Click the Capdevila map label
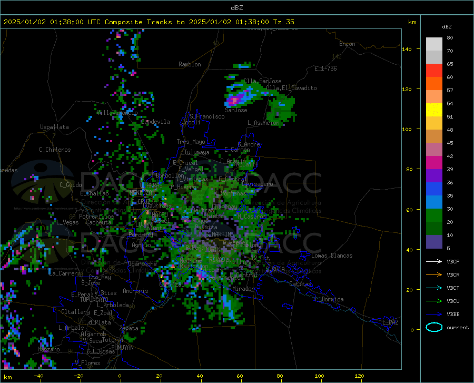Image resolution: width=474 pixels, height=383 pixels. coord(155,122)
